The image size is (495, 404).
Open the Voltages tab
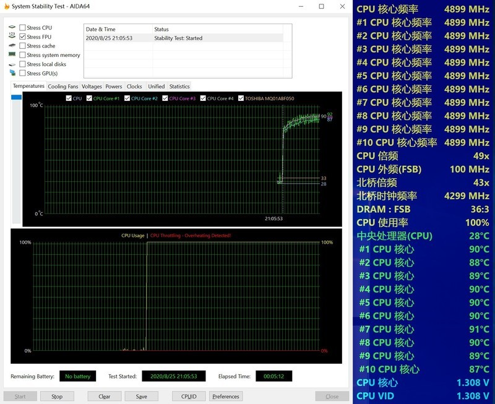click(92, 87)
